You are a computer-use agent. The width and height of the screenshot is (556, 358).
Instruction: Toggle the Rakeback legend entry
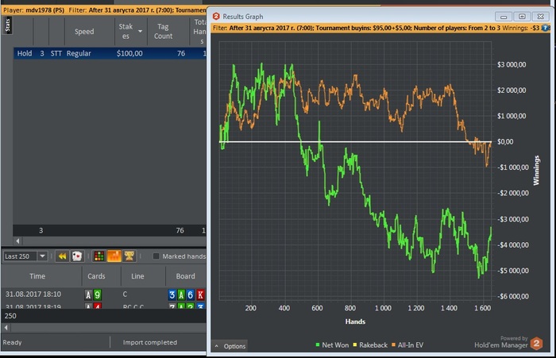click(370, 345)
